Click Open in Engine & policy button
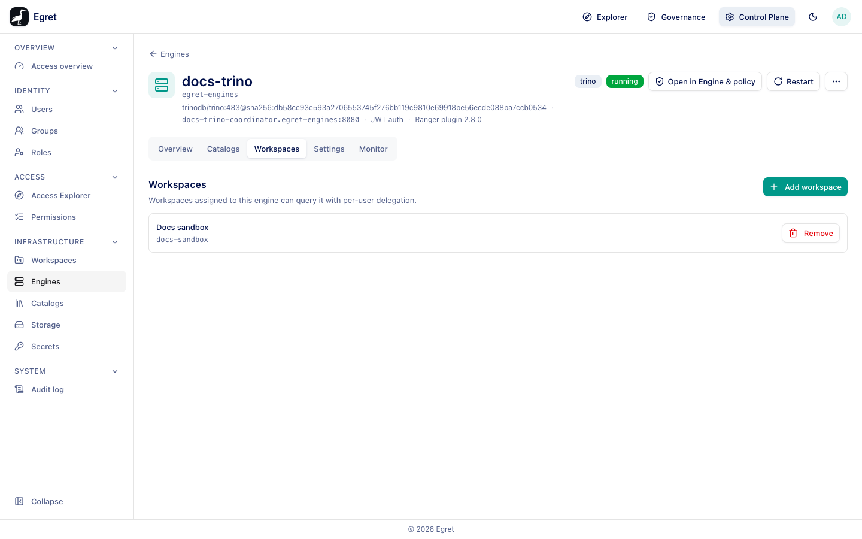Viewport: 862px width, 539px height. click(x=705, y=81)
